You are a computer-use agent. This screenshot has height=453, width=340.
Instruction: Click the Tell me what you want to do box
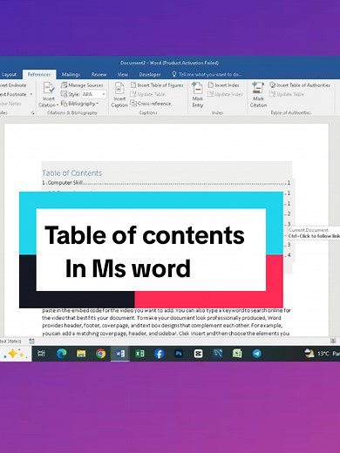tap(207, 74)
